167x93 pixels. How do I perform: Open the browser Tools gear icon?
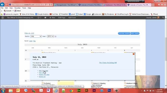(x=165, y=5)
